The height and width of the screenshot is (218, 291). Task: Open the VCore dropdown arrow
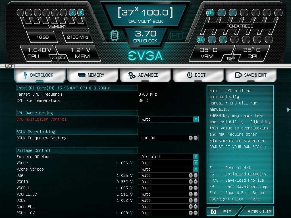tap(196, 163)
